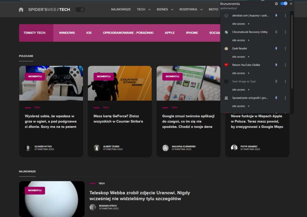Read the GeForce Counter Strike headline
The width and height of the screenshot is (307, 217).
tap(118, 119)
